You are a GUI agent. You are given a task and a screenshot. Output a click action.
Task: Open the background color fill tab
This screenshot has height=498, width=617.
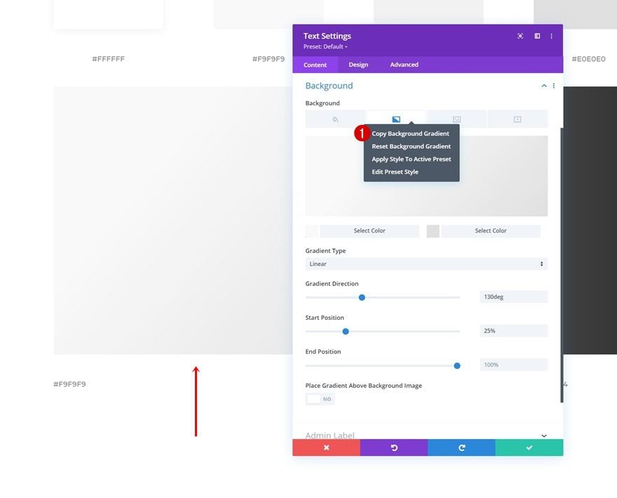tap(335, 119)
